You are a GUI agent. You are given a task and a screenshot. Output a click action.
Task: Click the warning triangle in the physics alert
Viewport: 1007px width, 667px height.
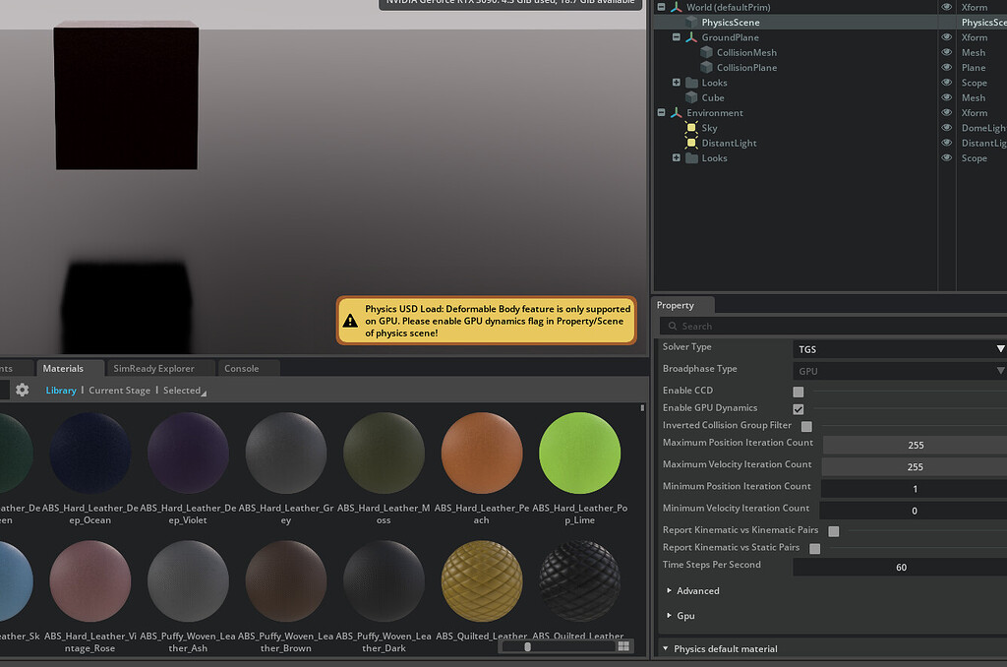[351, 321]
